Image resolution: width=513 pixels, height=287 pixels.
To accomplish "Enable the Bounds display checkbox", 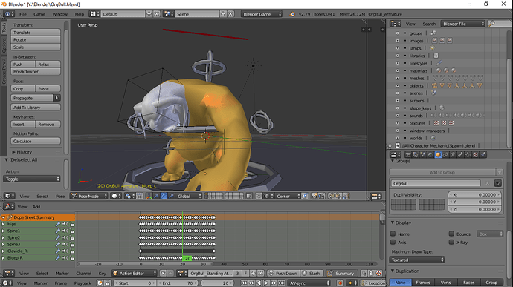I will coord(451,234).
